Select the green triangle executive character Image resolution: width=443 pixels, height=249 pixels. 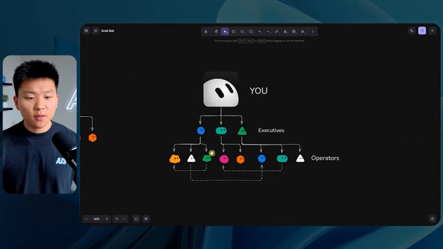point(242,131)
